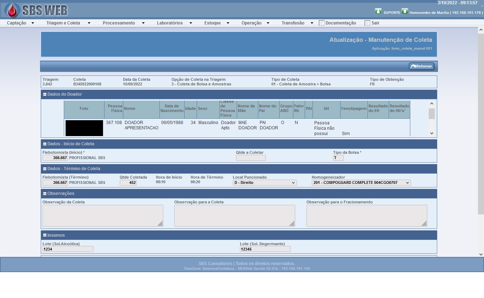Viewport: 484px width, 298px height.
Task: Click the Documentação page icon
Action: (x=322, y=23)
